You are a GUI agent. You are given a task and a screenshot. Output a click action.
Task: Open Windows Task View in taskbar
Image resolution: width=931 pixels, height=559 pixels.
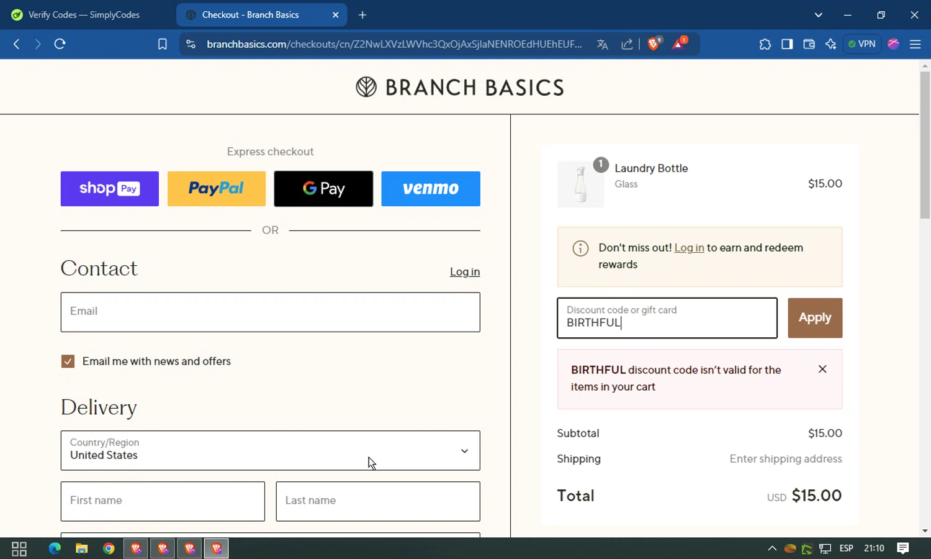[19, 548]
